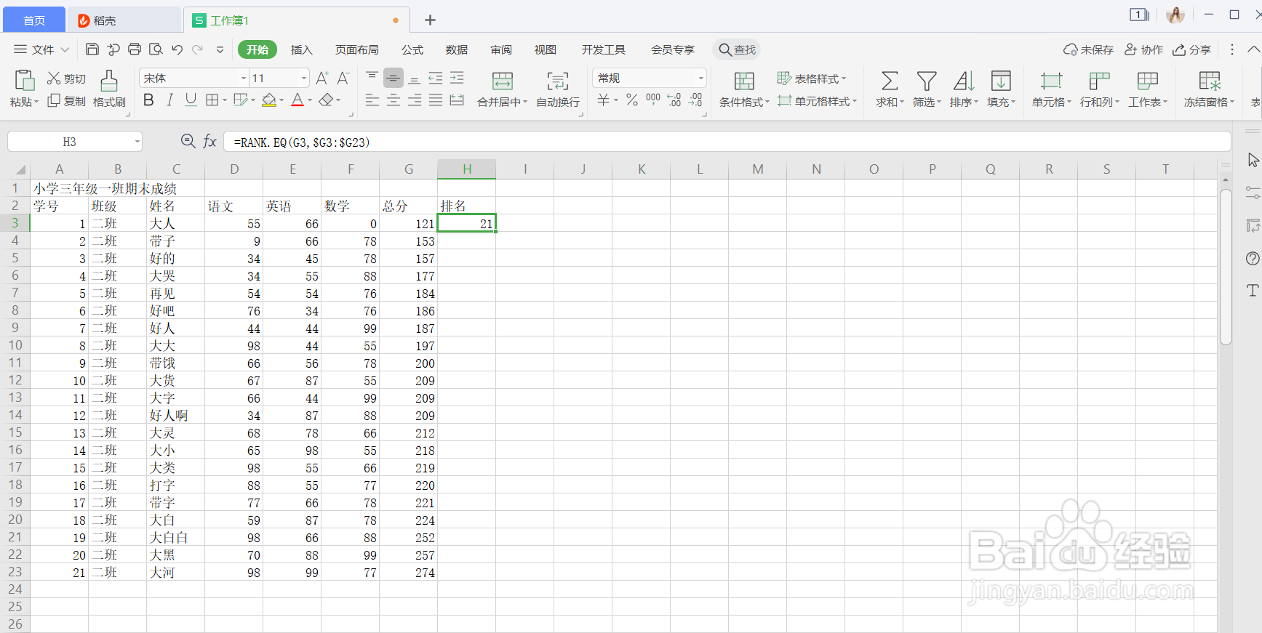This screenshot has width=1262, height=633.
Task: Increase font size with A+ icon
Action: coord(322,78)
